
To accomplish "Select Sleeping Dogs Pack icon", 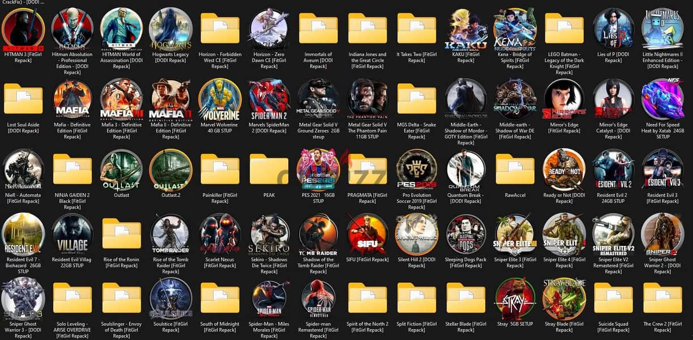I will coord(466,235).
